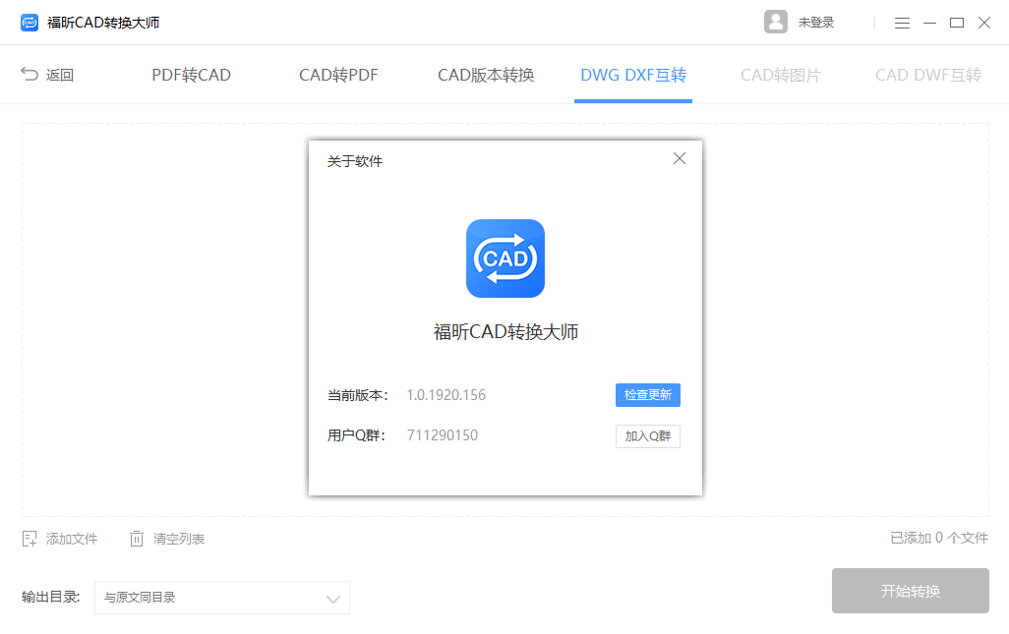
Task: Open the CAD版本转换 tab
Action: (485, 74)
